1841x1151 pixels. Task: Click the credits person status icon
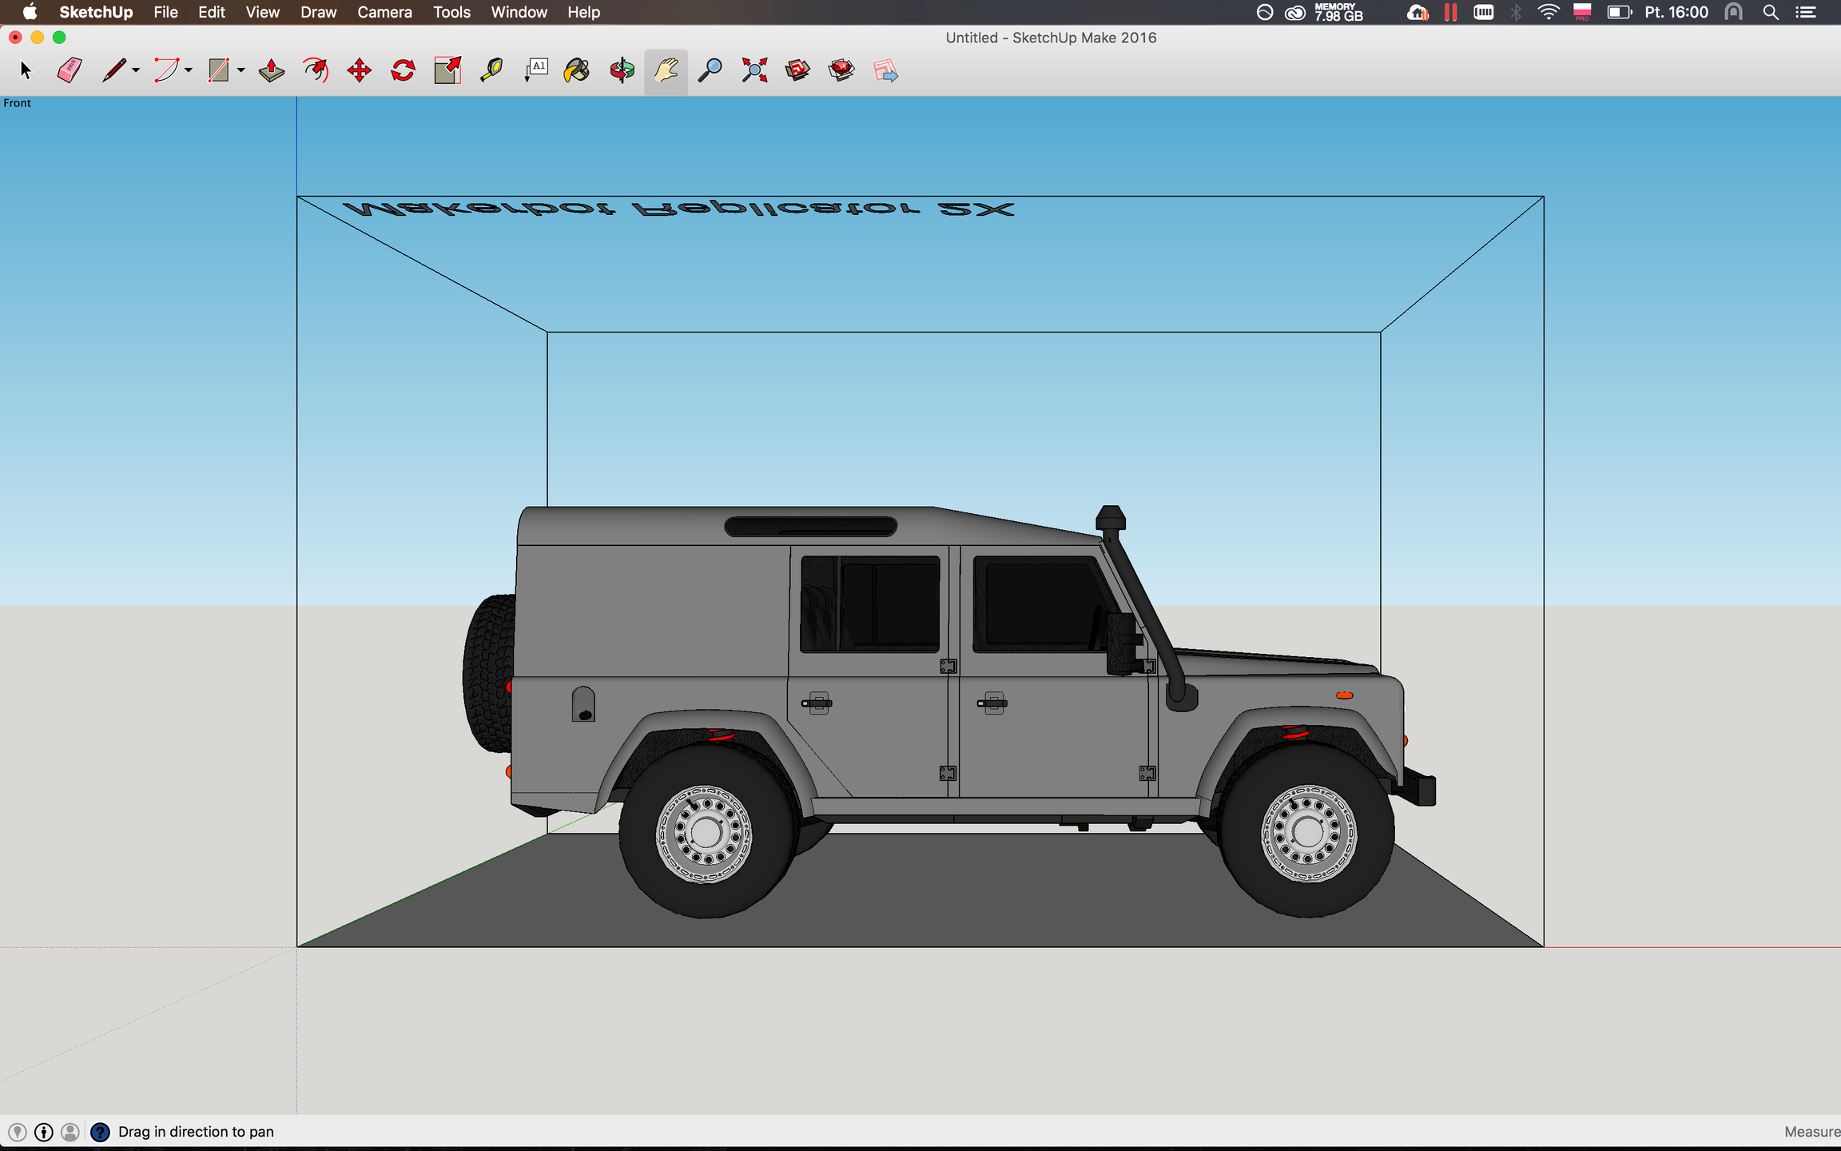pyautogui.click(x=44, y=1132)
